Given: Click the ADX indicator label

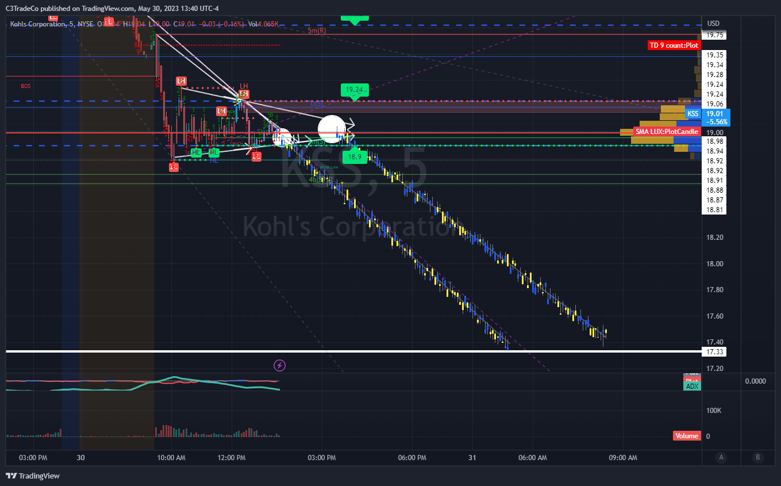Looking at the screenshot, I should pyautogui.click(x=692, y=386).
